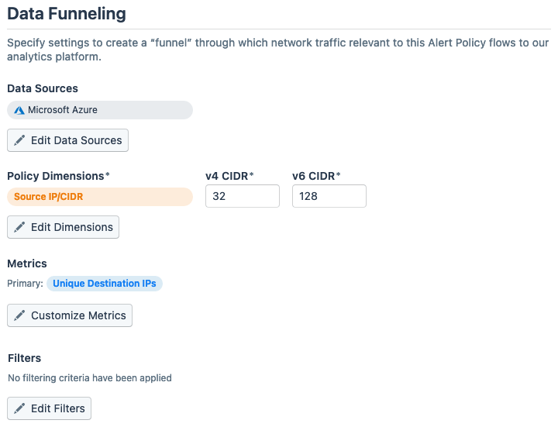Select the Microsoft Azure data source tag
Viewport: 558px width, 427px height.
99,110
